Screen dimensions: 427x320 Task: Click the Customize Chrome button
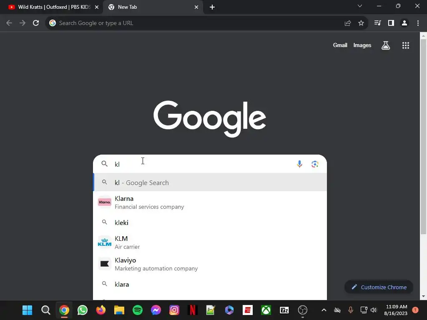(379, 287)
